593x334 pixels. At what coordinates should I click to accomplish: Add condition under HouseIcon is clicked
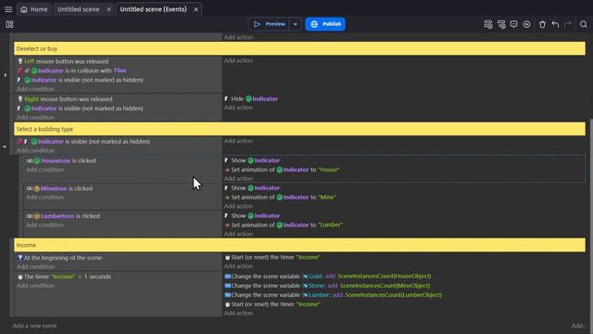[x=45, y=170]
